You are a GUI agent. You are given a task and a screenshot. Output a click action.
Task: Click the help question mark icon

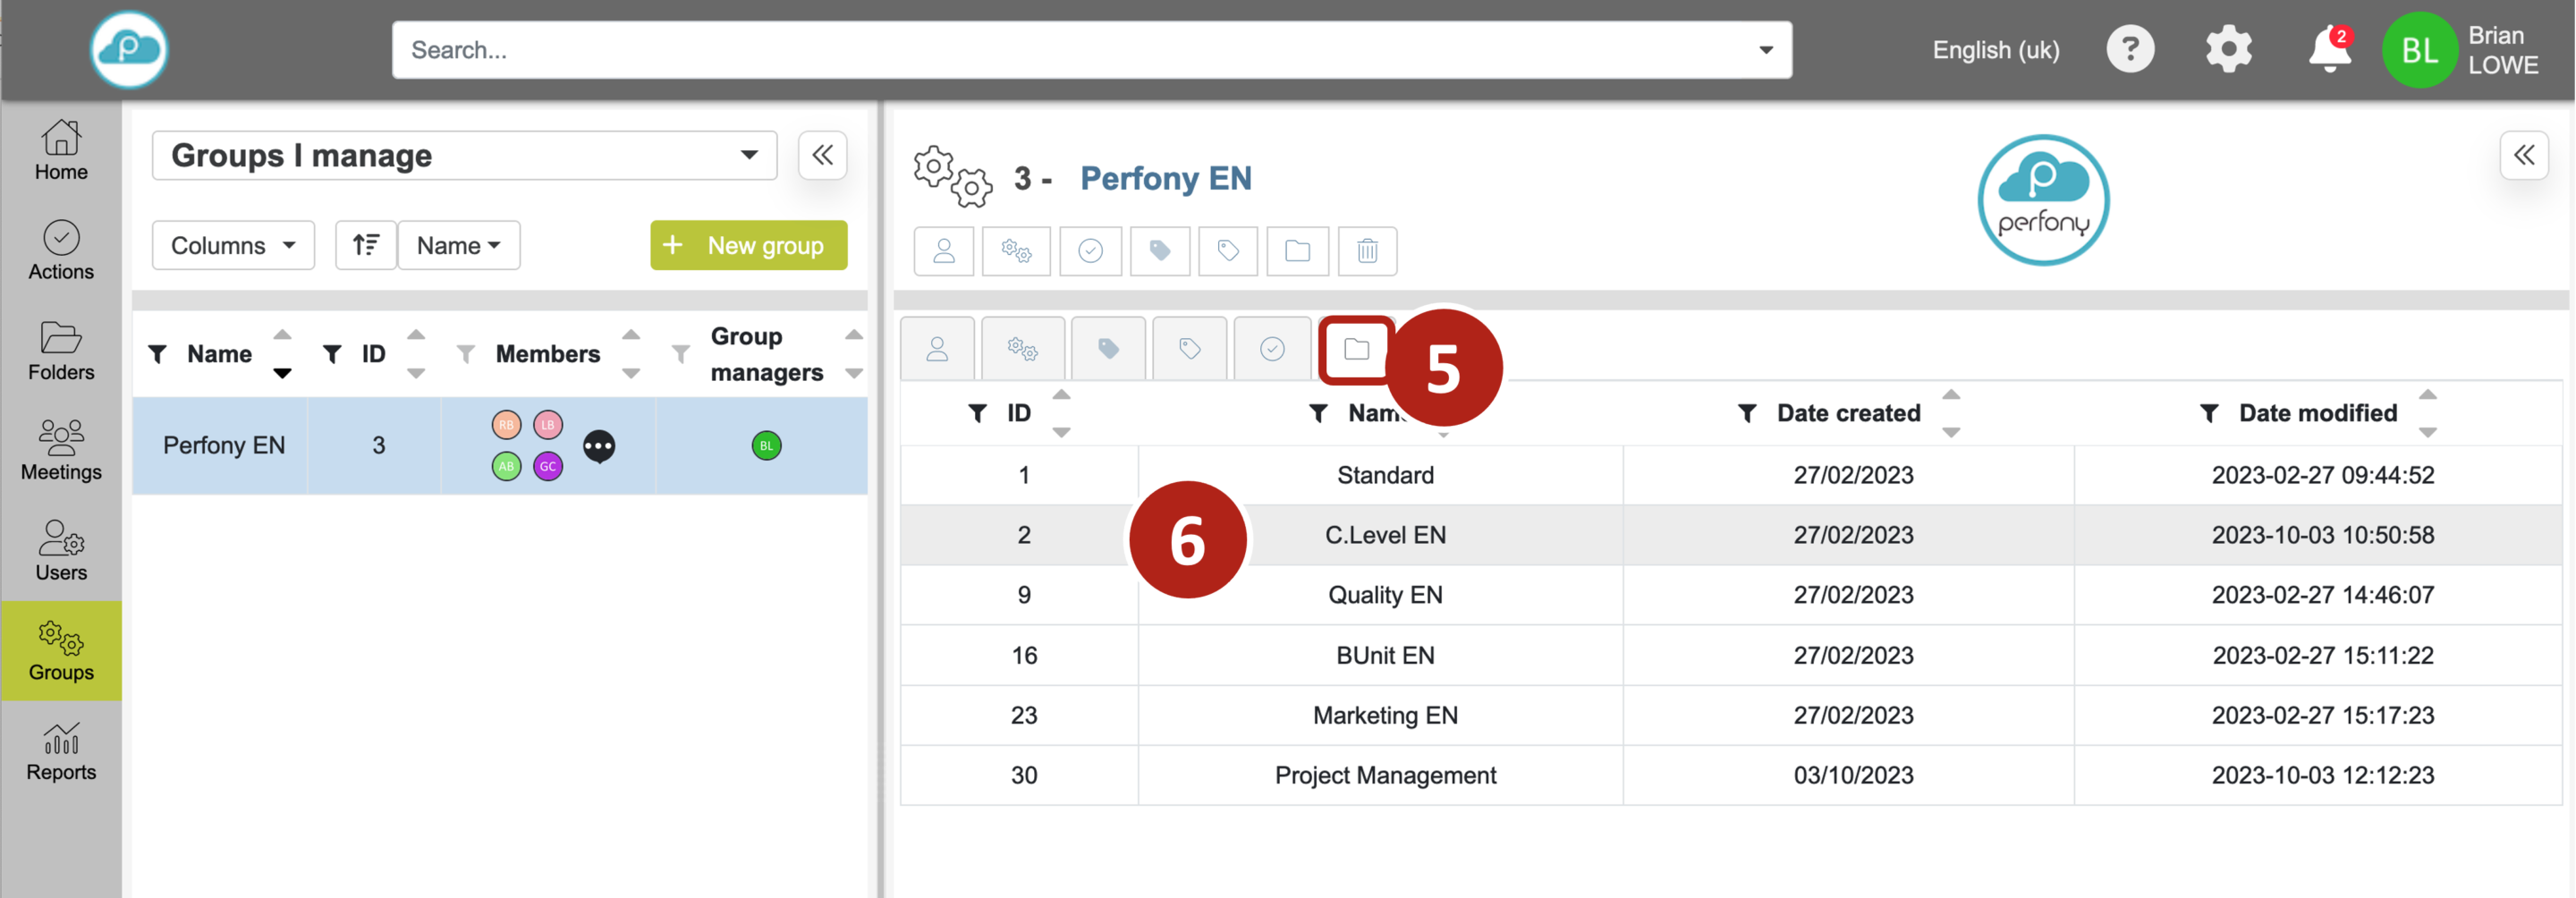tap(2130, 50)
